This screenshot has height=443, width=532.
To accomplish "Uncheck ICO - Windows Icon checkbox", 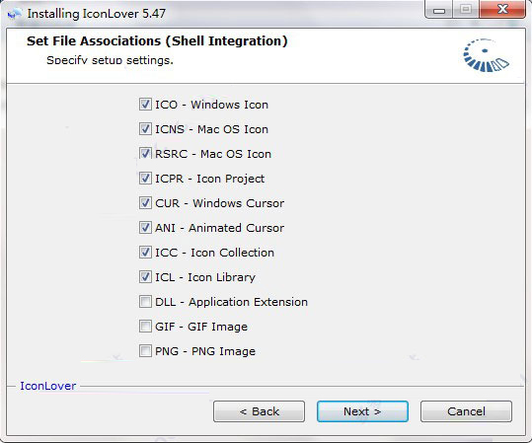I will 145,105.
